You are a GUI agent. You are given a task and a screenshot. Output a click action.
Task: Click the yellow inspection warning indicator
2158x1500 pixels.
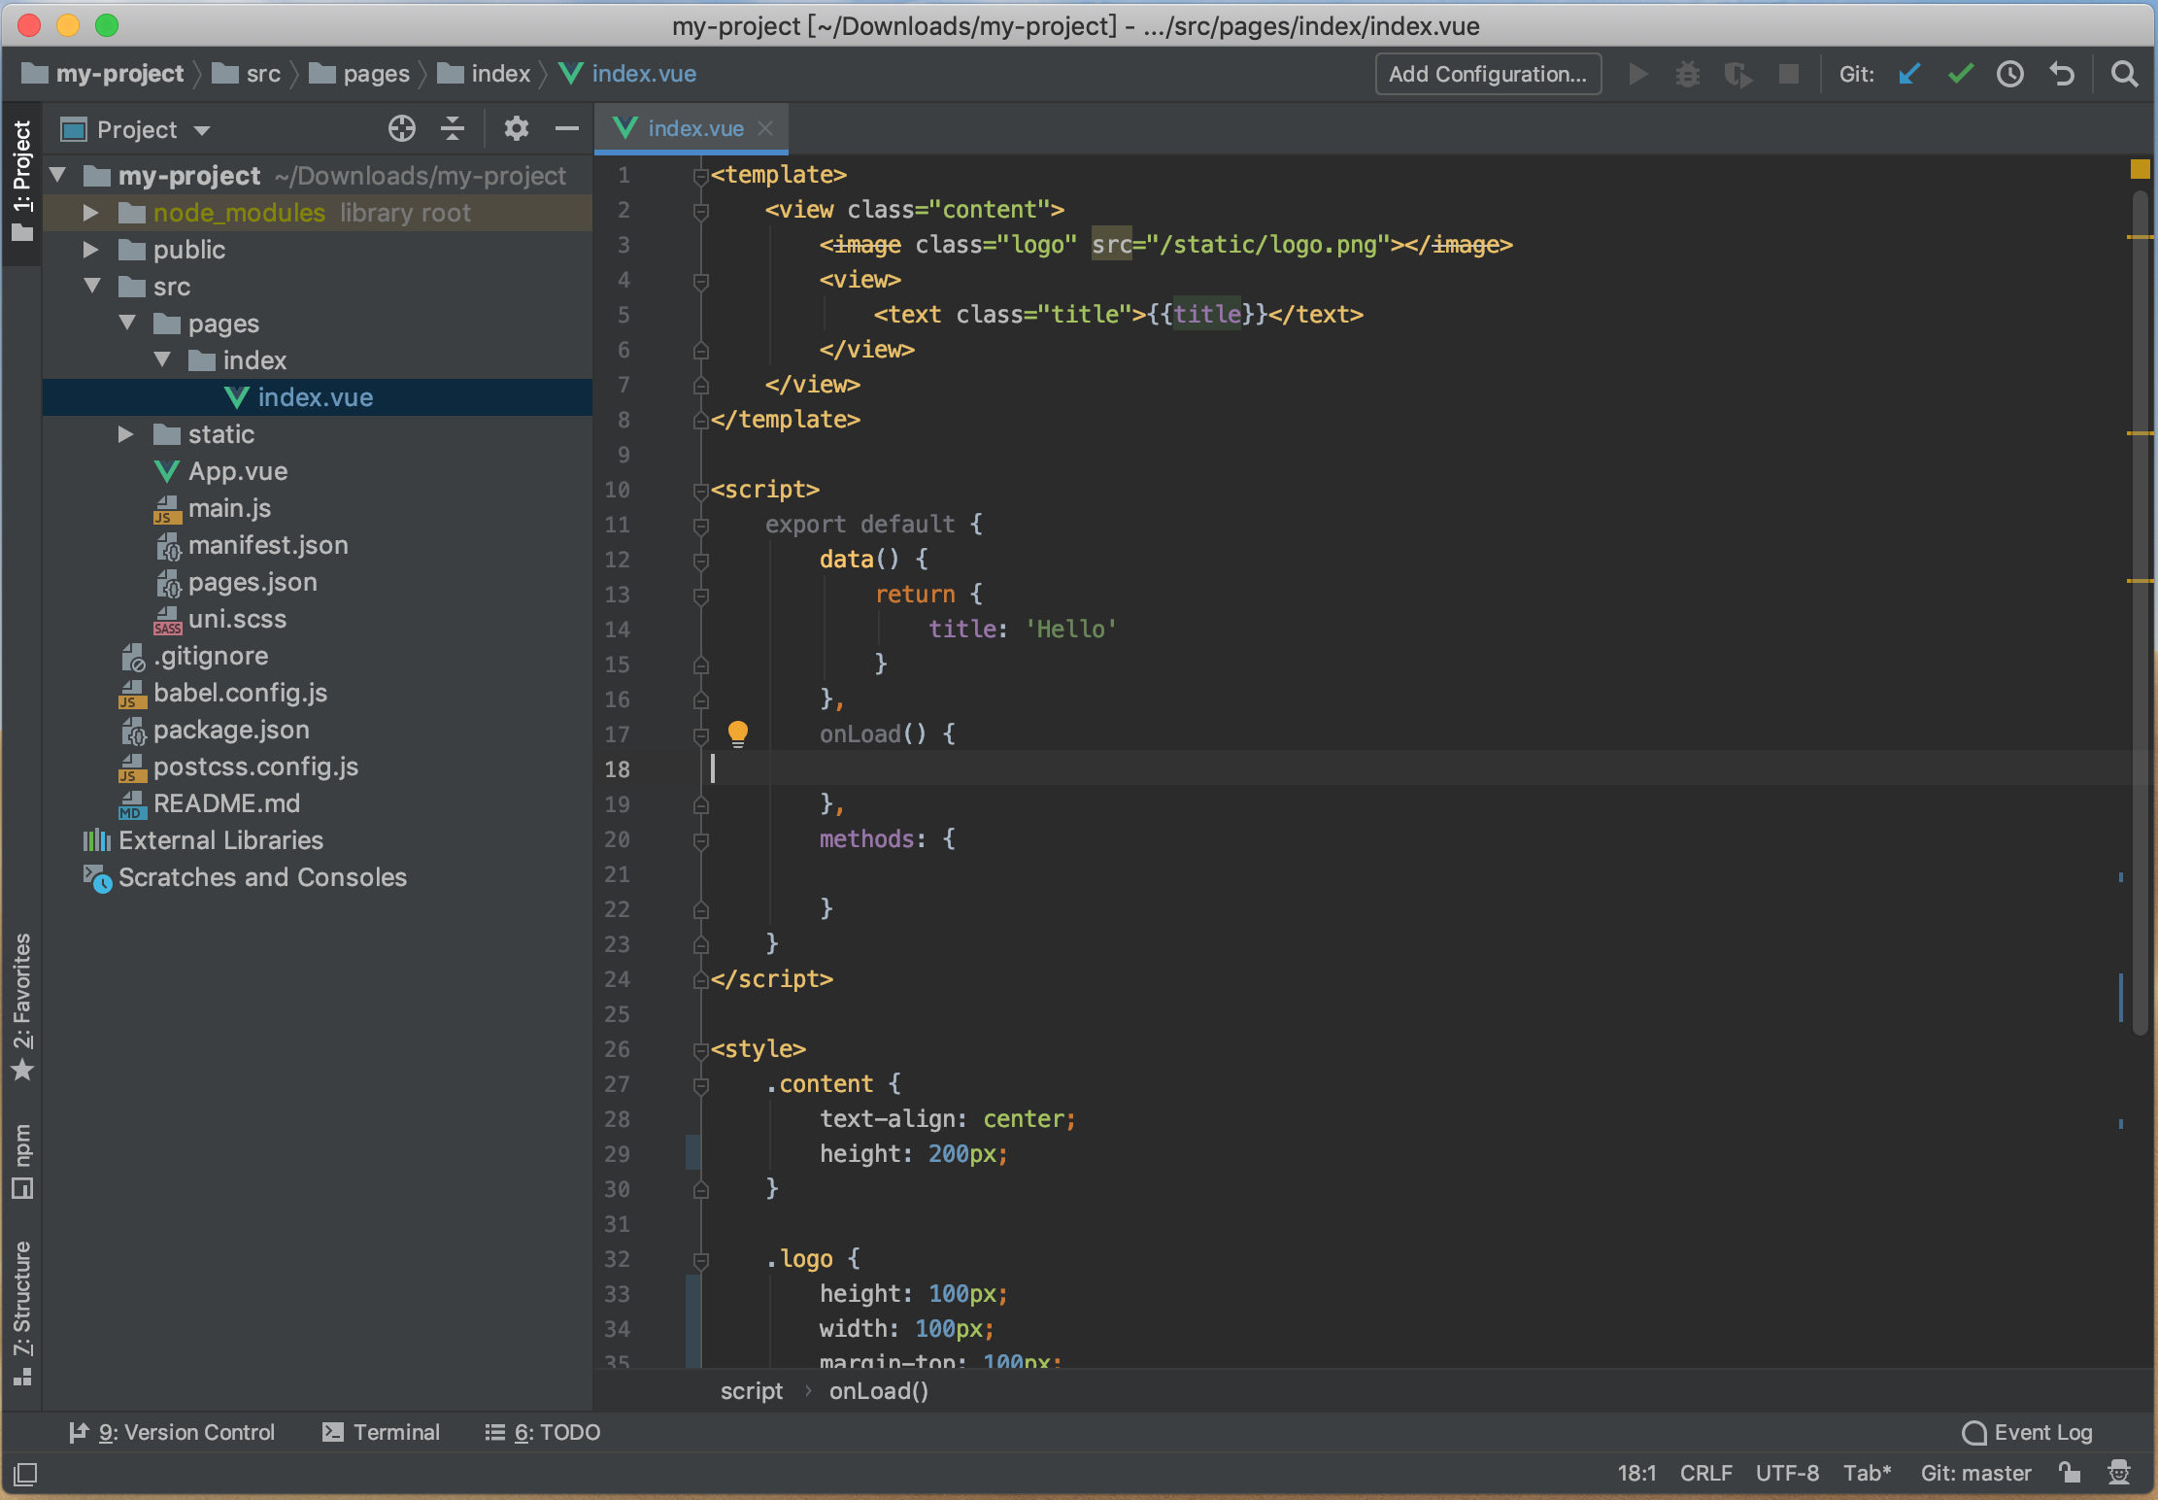2140,169
